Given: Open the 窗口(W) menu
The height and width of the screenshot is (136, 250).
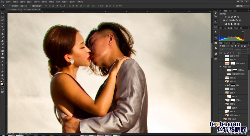Looking at the screenshot, I should pyautogui.click(x=72, y=2).
